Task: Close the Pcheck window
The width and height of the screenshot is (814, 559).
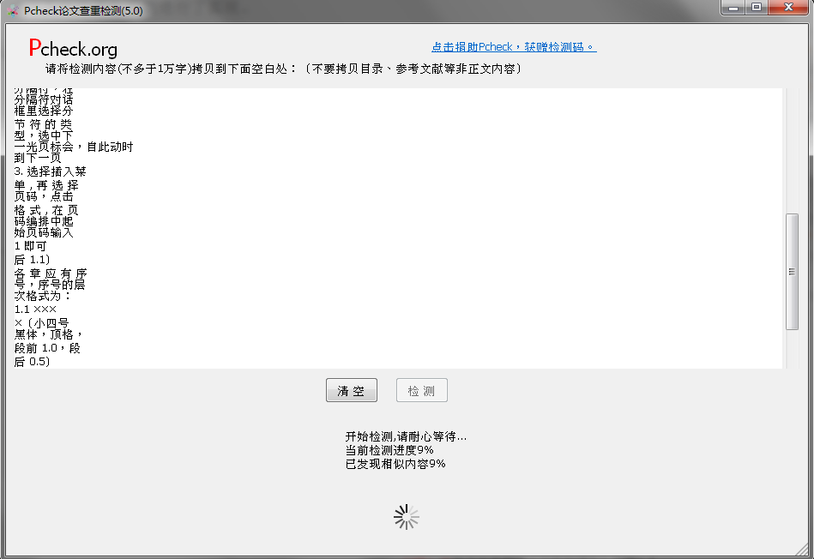Action: coord(788,7)
